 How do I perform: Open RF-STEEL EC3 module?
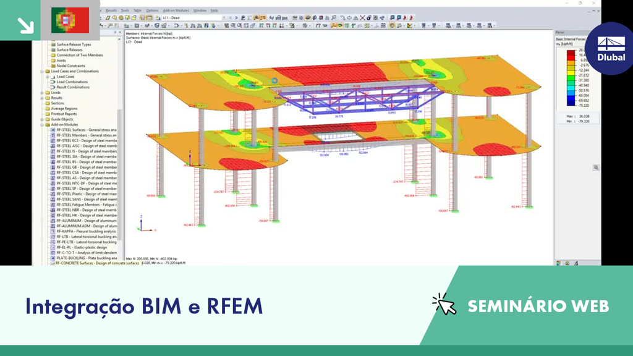(87, 140)
